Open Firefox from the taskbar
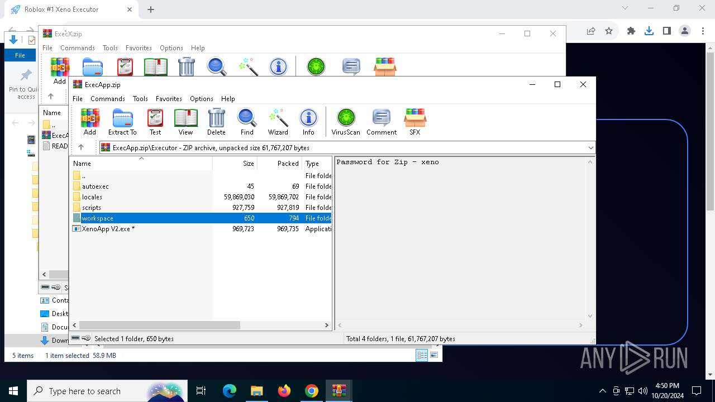The width and height of the screenshot is (715, 402). tap(284, 391)
